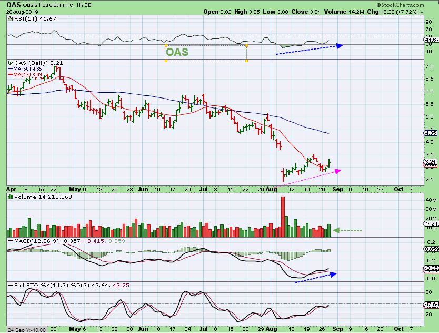Click the Oasis Petroleum Inc. NYSE name
439x333 pixels.
coord(57,5)
